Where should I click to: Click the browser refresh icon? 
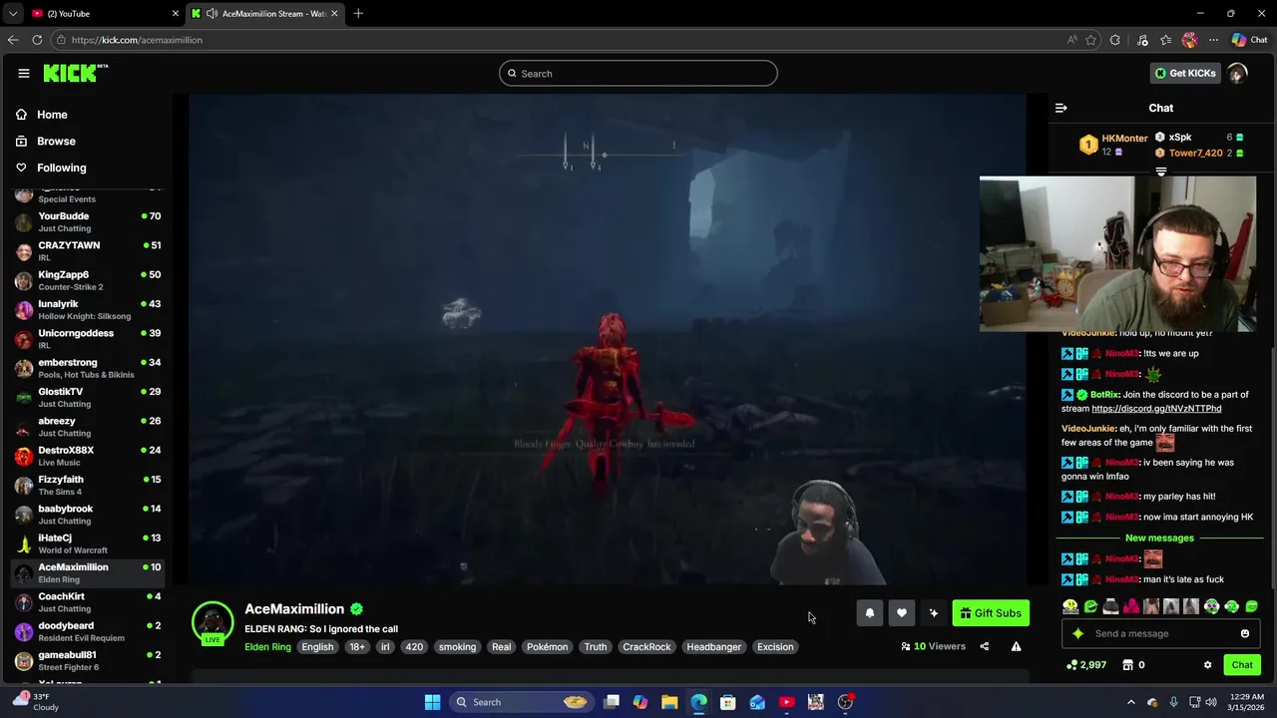click(37, 40)
